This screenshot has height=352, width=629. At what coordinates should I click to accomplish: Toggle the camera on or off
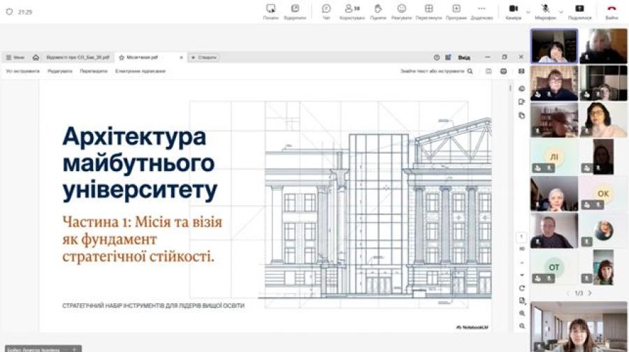tap(513, 12)
